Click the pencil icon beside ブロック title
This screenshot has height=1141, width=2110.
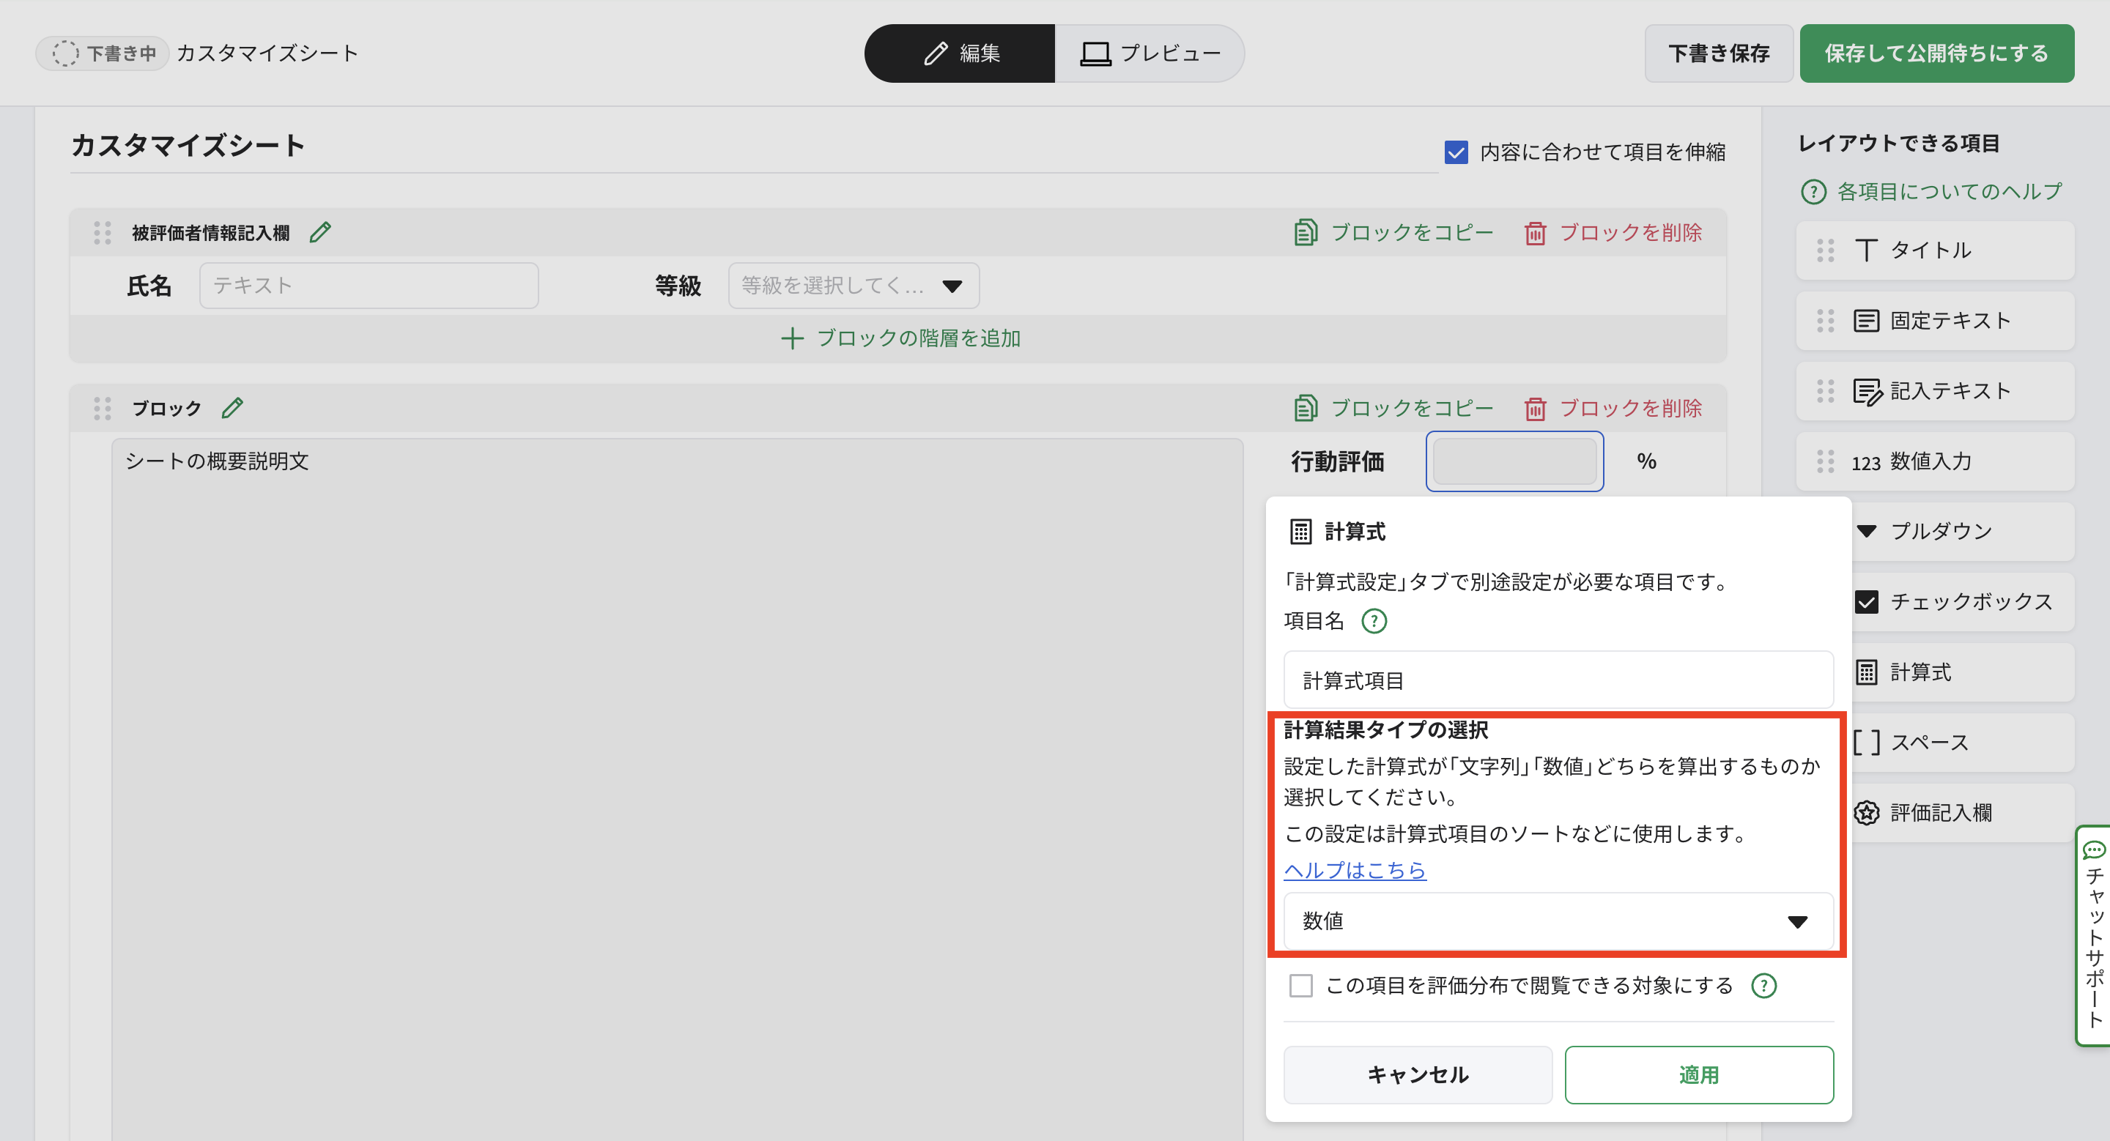(x=233, y=408)
